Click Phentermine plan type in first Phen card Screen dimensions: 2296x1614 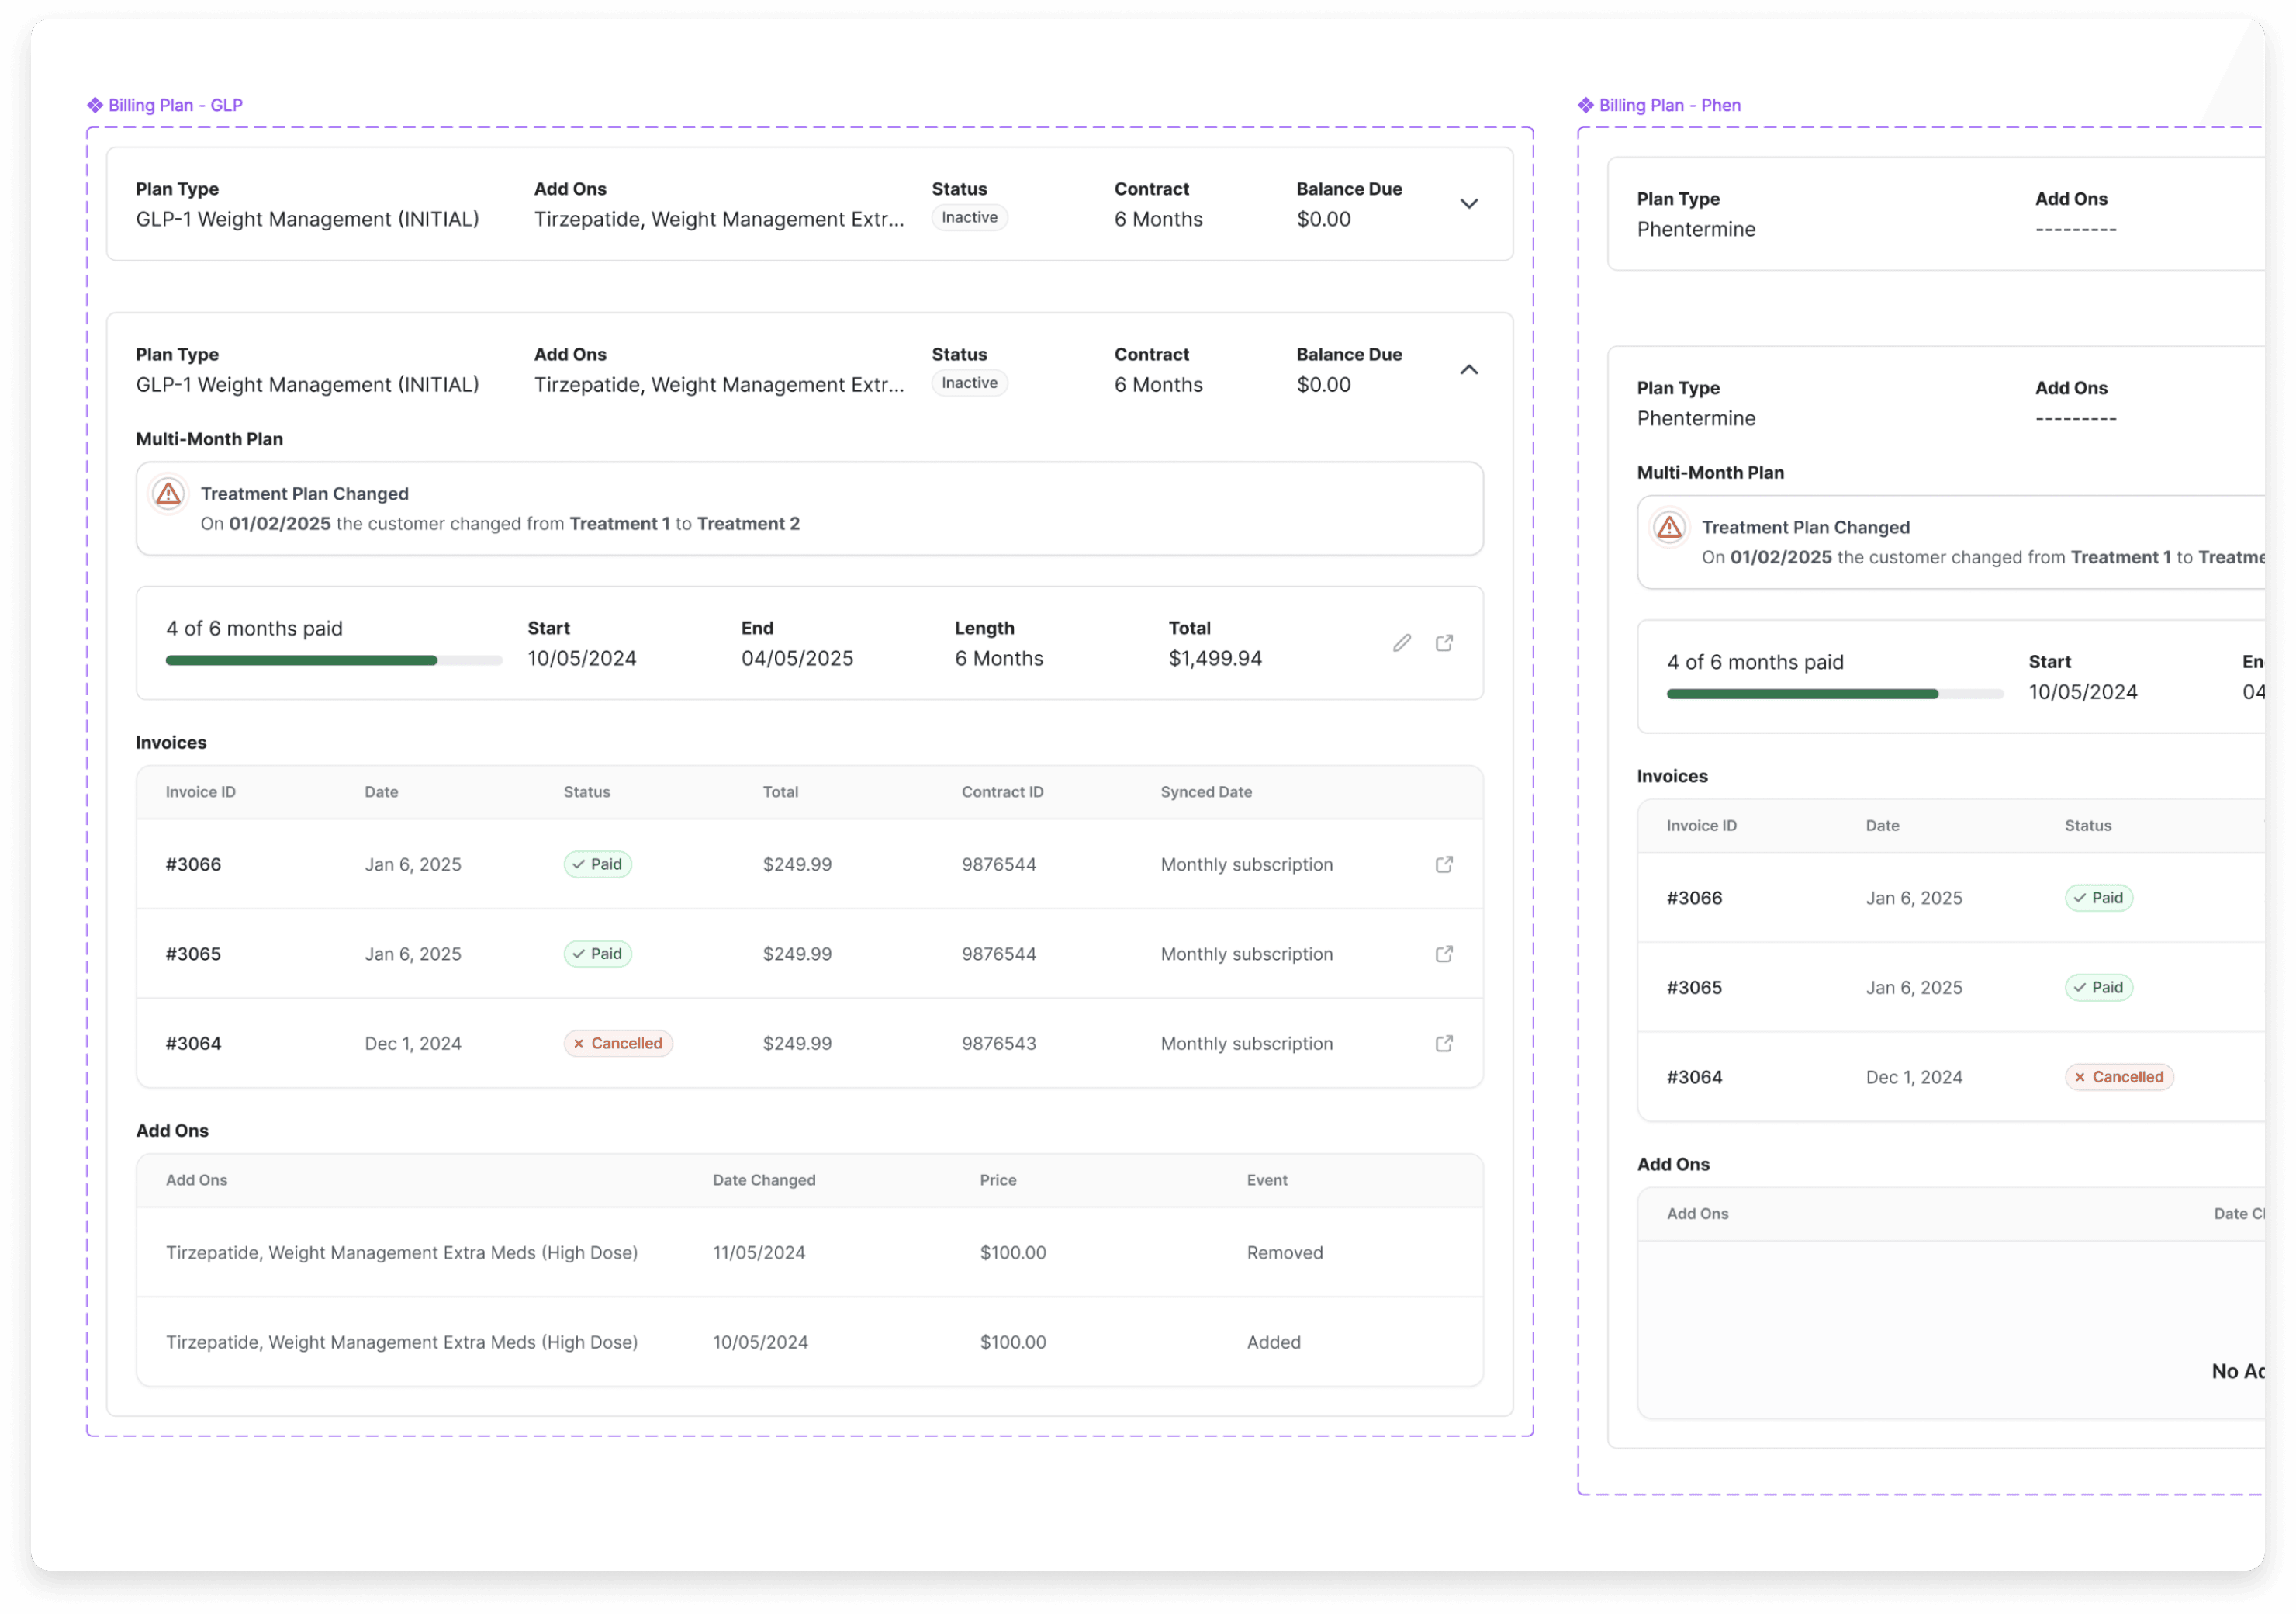[x=1696, y=229]
